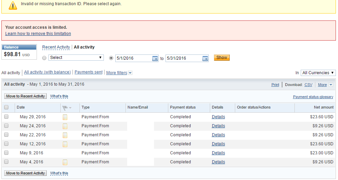Click the note icon for May 29 payment
Screen dimensions: 338x180
coord(65,117)
